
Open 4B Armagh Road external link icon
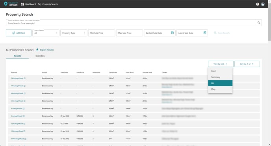pos(24,93)
